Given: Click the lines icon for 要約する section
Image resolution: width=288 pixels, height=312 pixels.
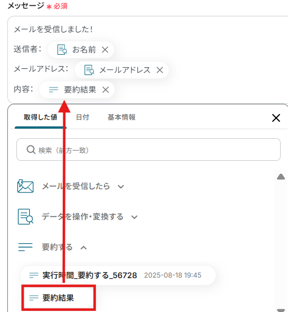Looking at the screenshot, I should coord(25,247).
